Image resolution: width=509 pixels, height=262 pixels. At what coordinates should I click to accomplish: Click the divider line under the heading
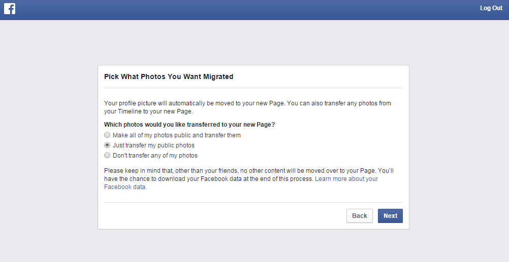[x=253, y=88]
